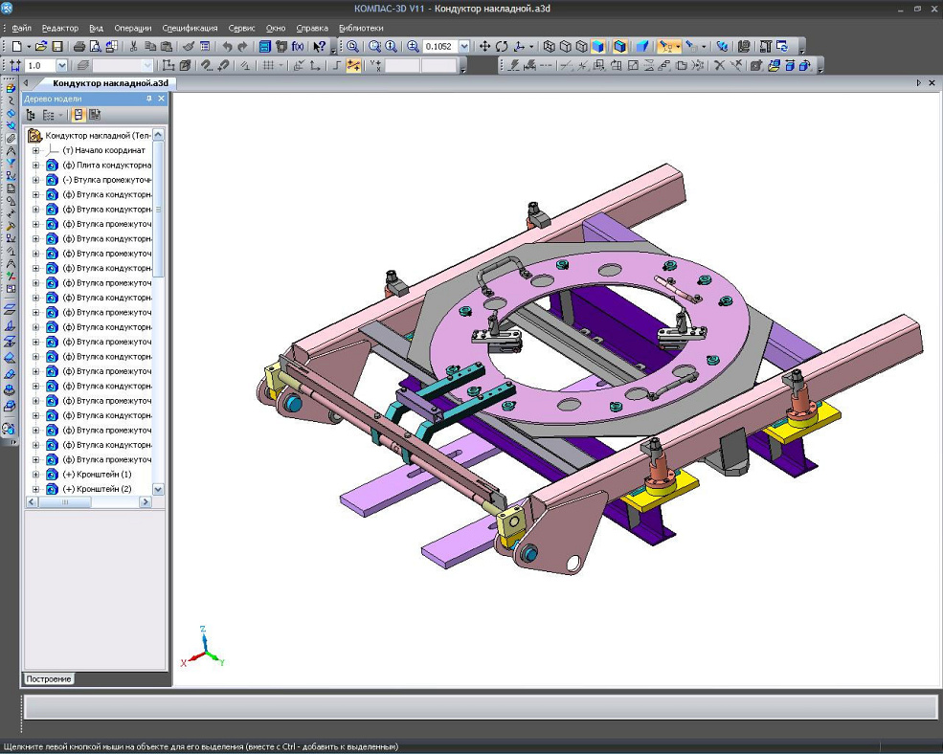Select the Rotate view tool

coord(502,46)
